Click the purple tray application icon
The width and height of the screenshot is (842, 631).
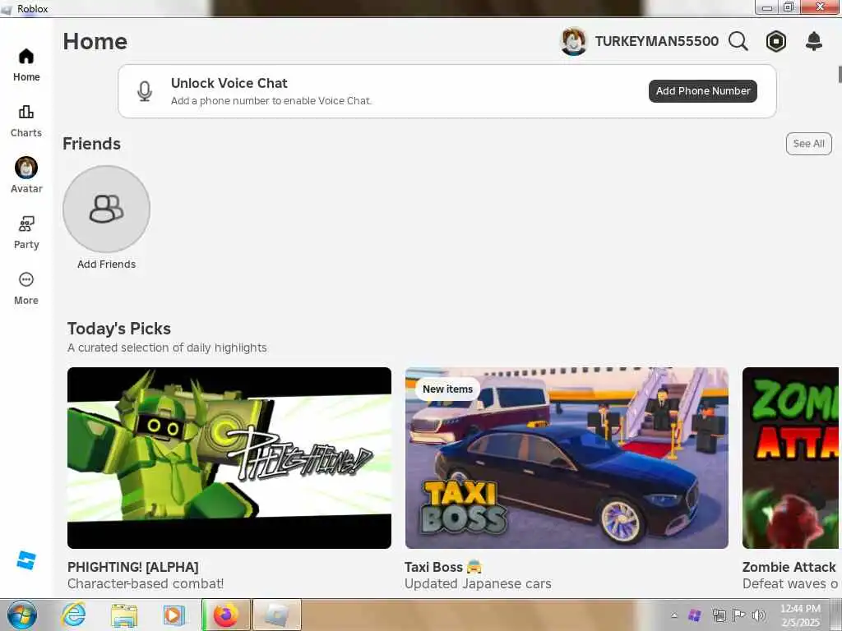pyautogui.click(x=695, y=615)
